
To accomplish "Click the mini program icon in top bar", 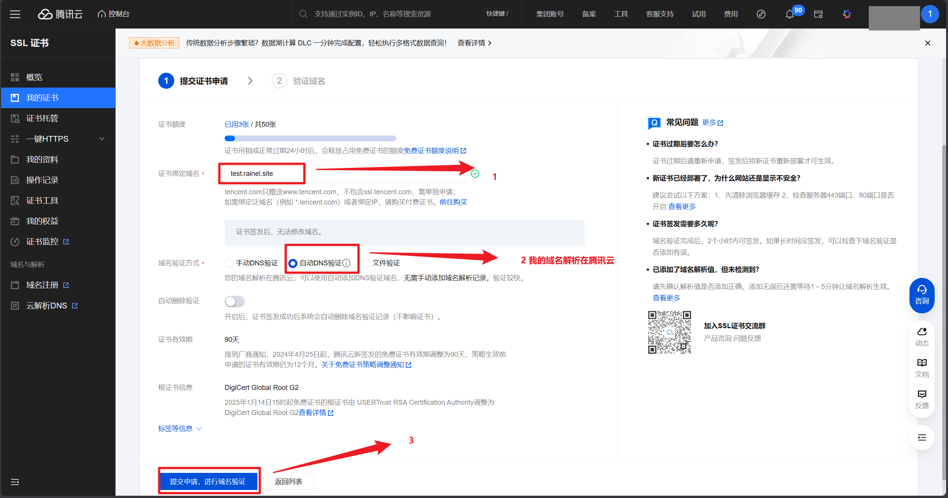I will coord(761,14).
